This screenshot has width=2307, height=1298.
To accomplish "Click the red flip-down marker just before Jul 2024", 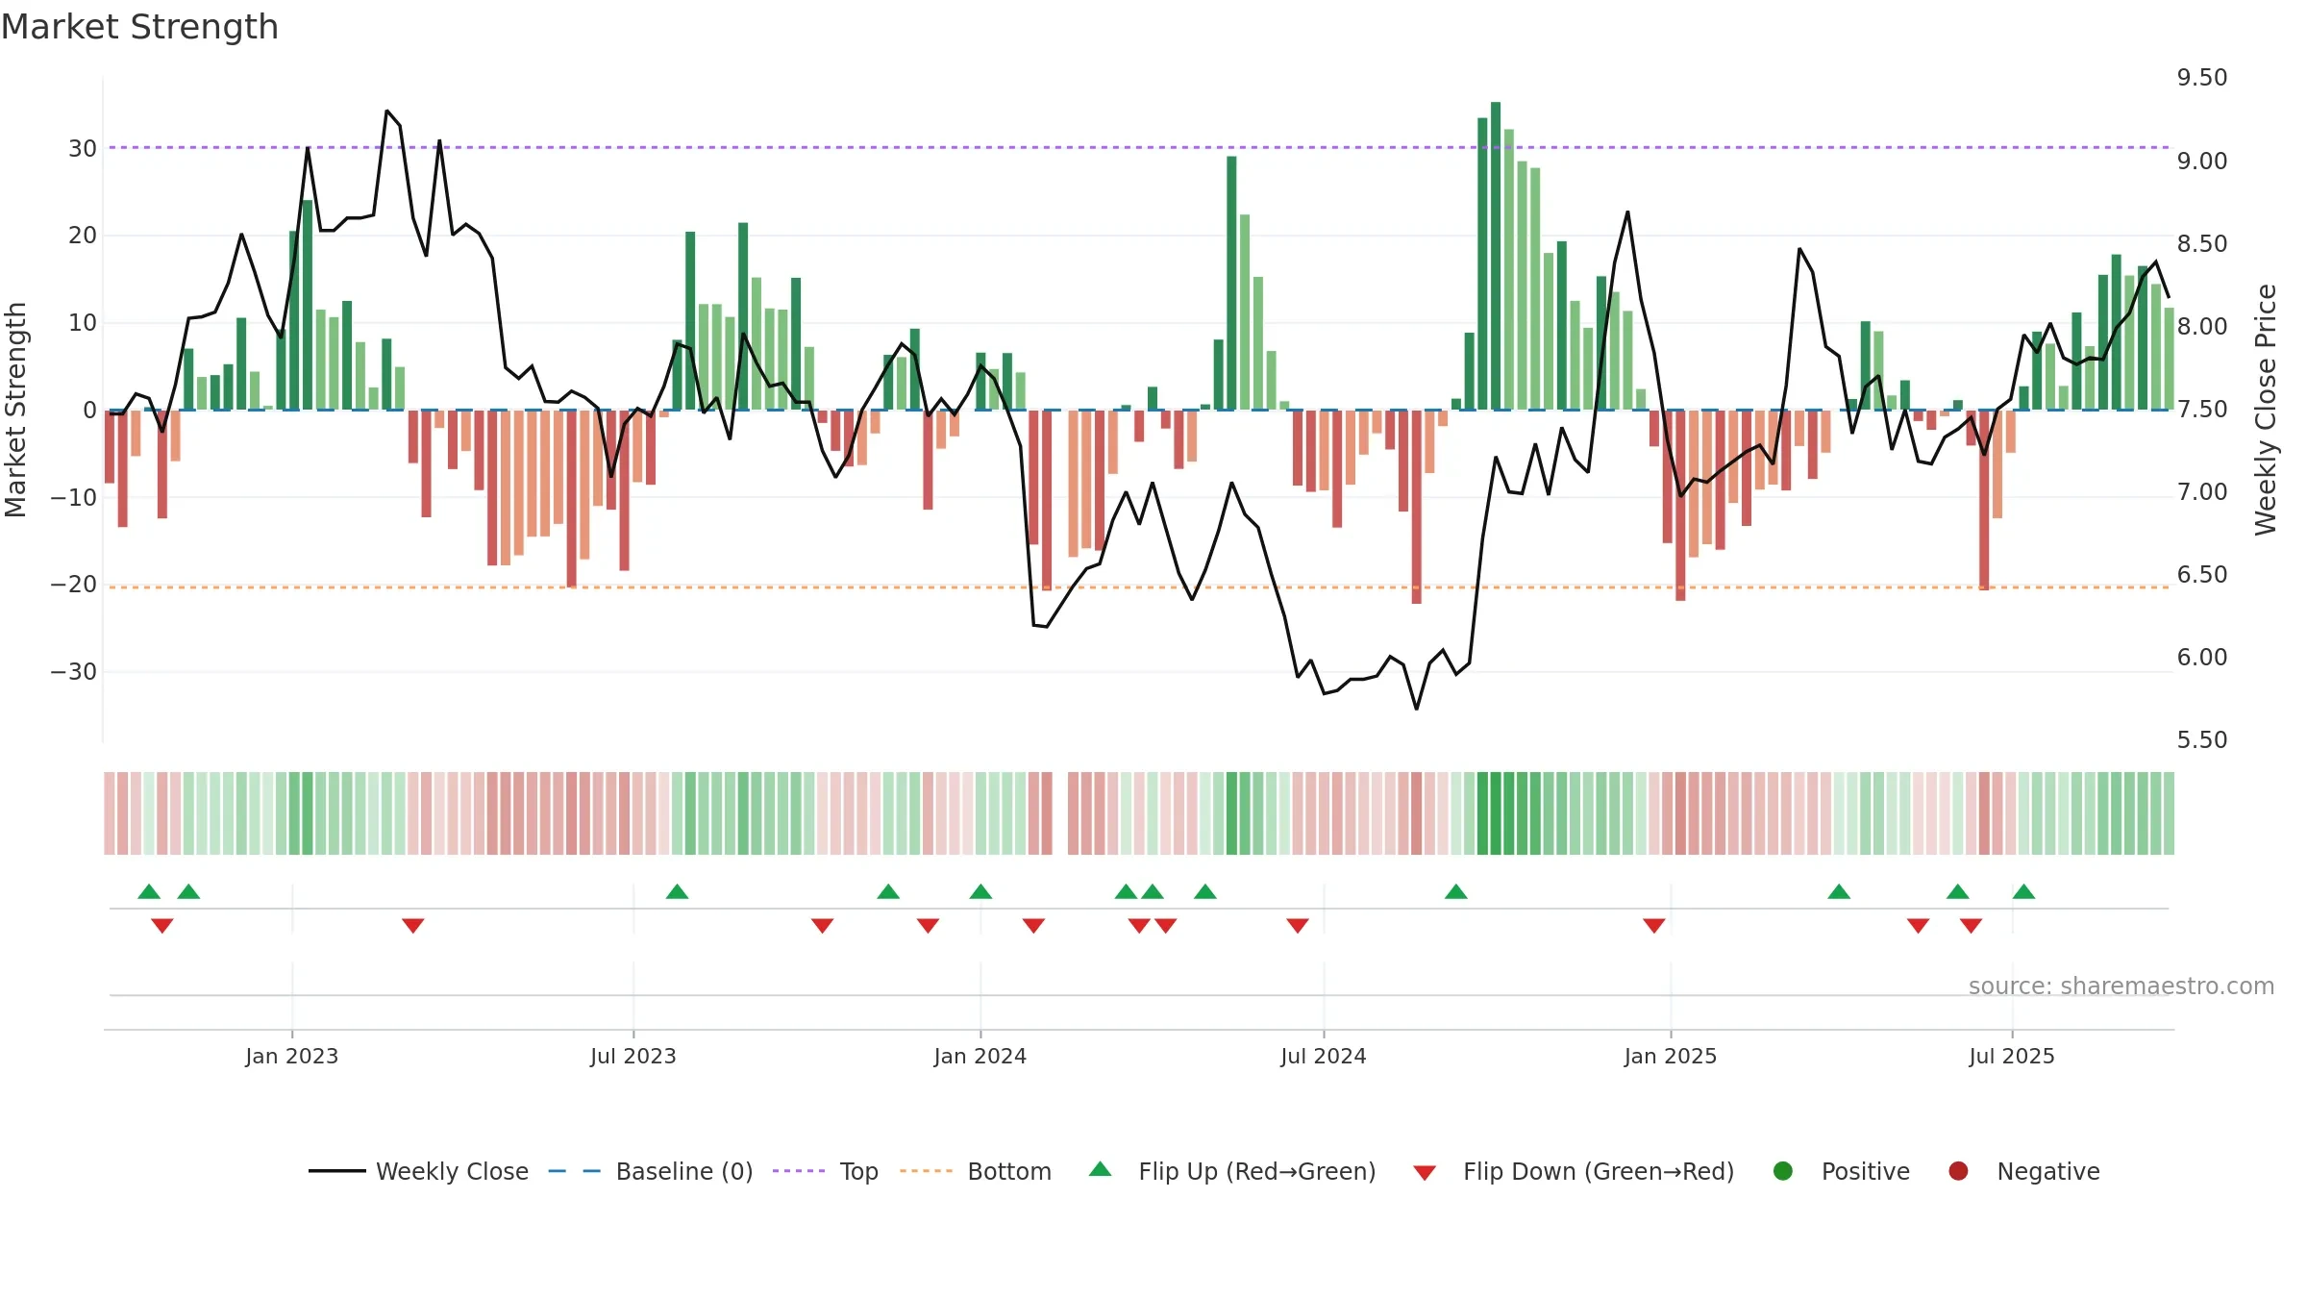I will point(1298,925).
